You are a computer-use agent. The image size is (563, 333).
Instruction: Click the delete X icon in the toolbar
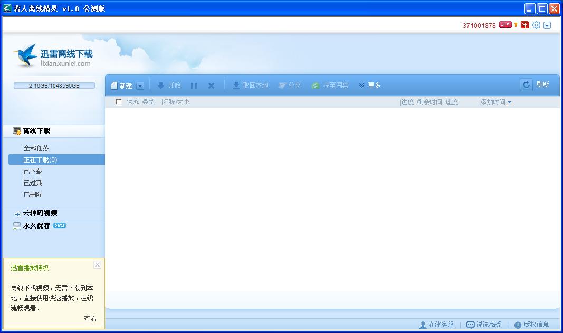point(212,85)
